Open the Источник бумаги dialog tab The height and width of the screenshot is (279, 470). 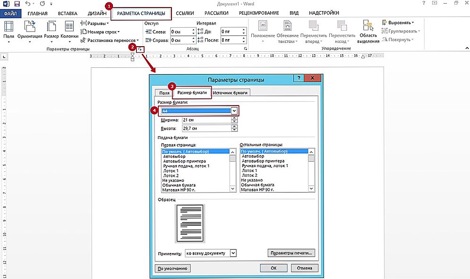click(230, 93)
